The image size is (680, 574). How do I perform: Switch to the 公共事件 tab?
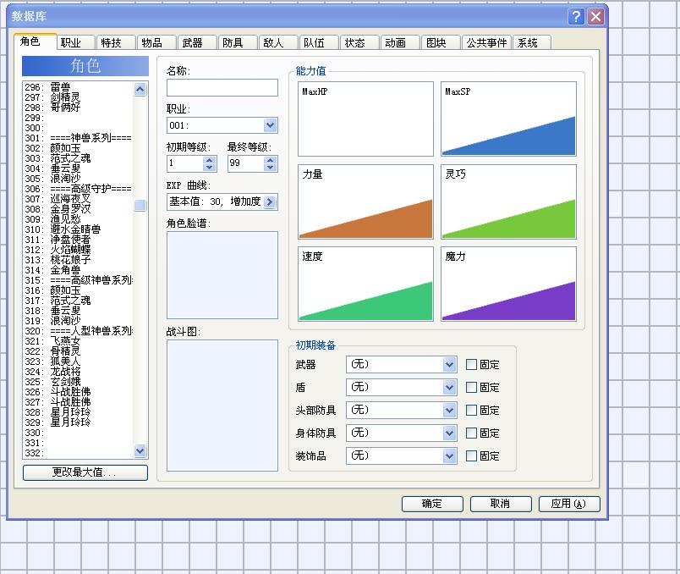click(486, 42)
